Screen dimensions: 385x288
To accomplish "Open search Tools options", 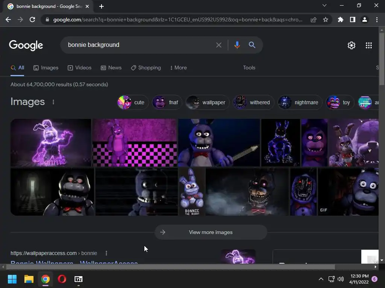I will [x=249, y=68].
